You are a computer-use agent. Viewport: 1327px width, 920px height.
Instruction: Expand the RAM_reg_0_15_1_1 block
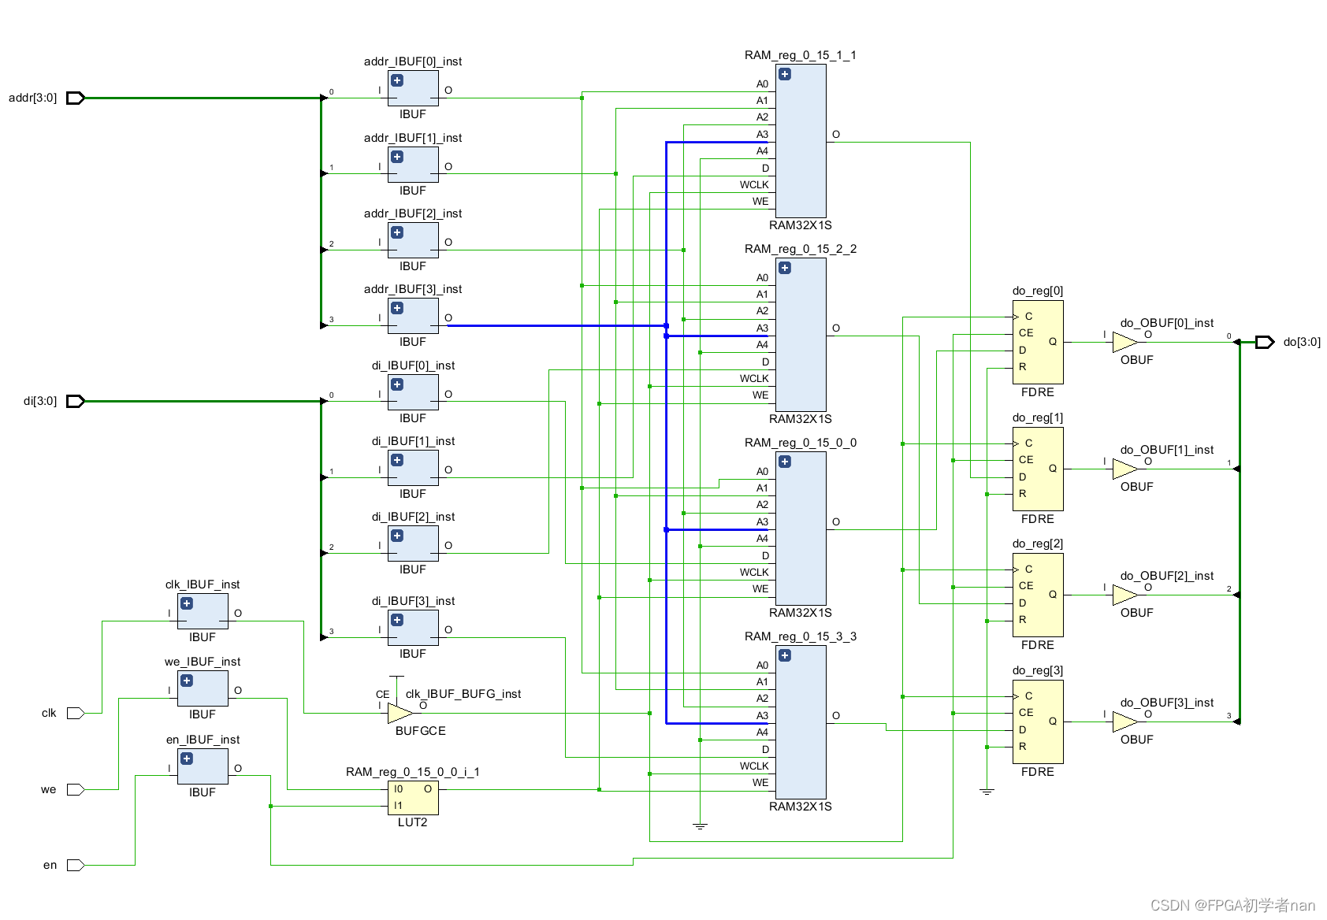[x=783, y=72]
